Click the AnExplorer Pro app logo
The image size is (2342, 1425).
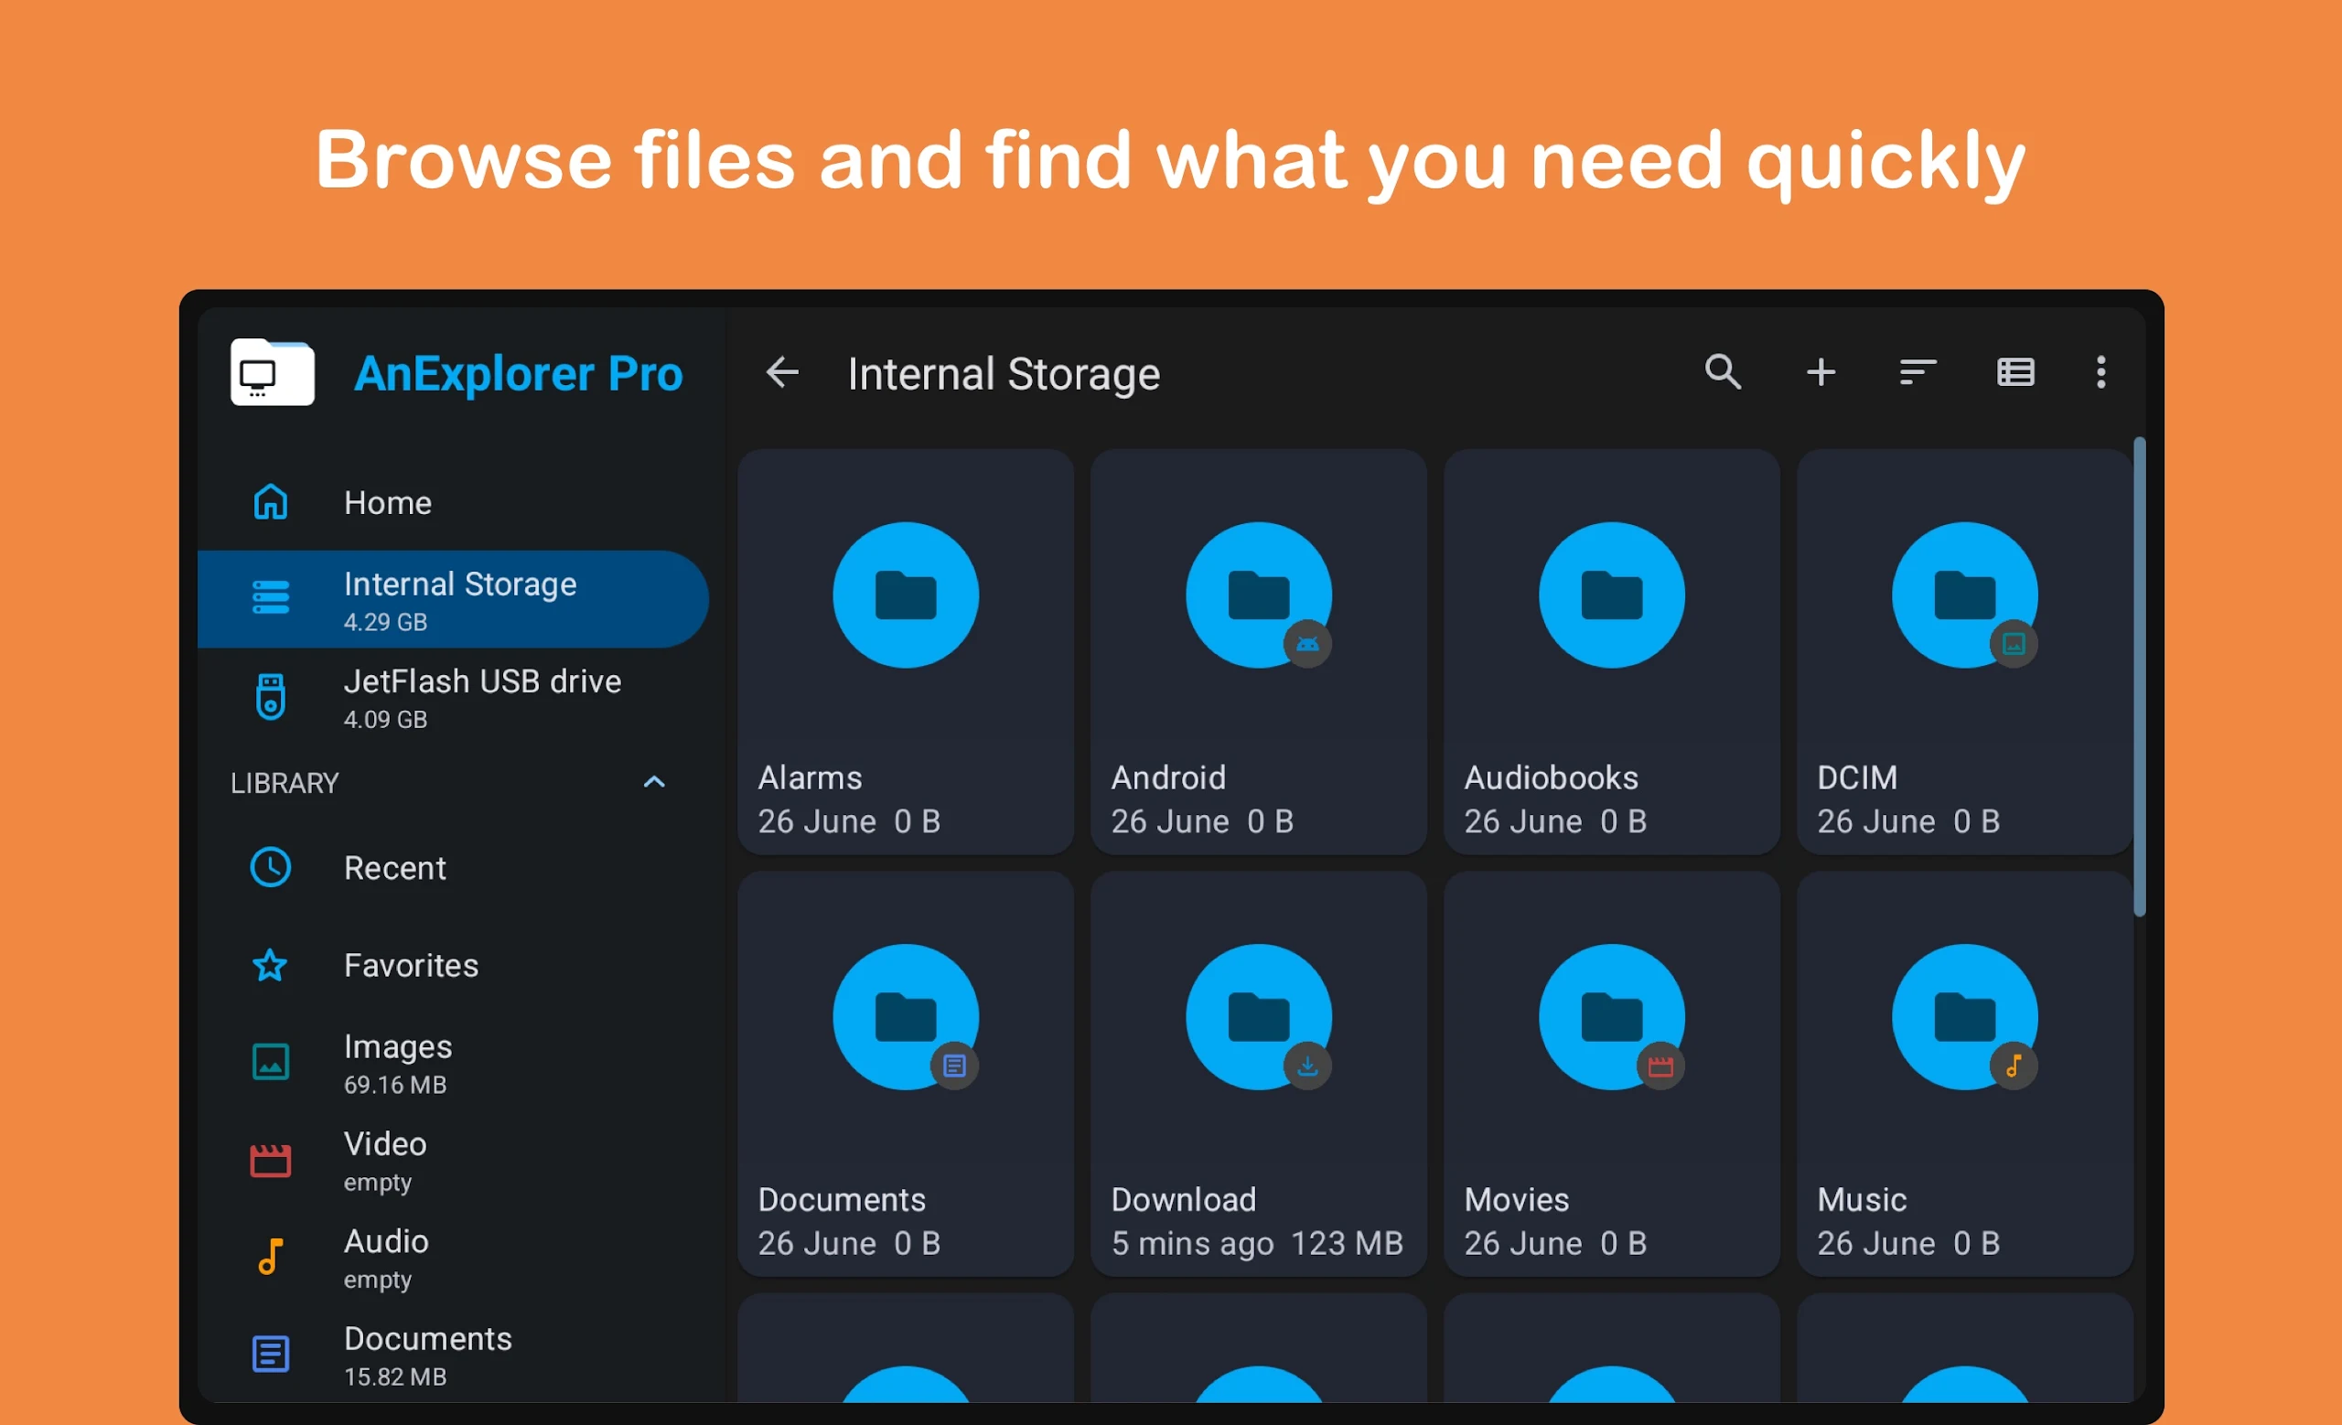[x=272, y=372]
